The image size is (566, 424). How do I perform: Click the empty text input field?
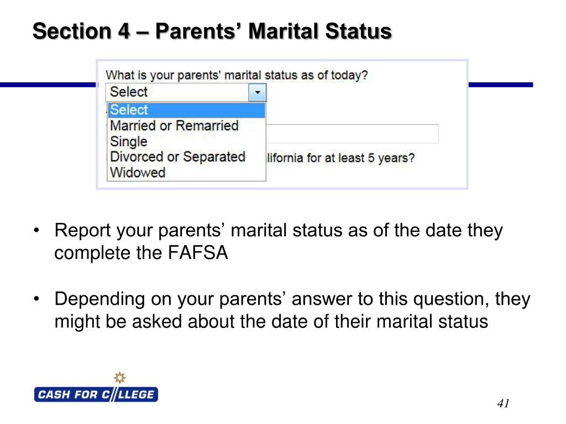click(352, 134)
